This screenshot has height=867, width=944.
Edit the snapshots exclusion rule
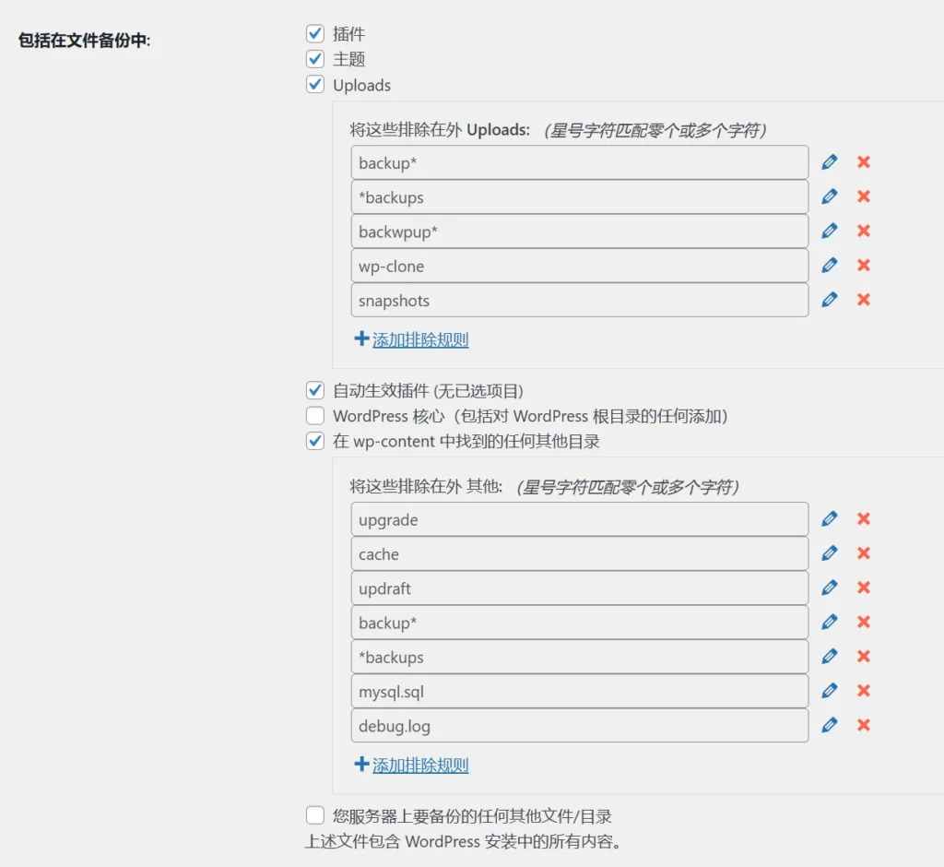[829, 300]
